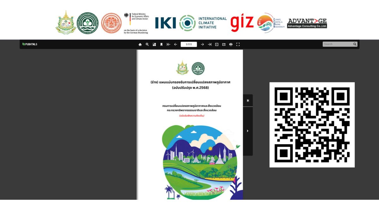Click the giz logo in header
The height and width of the screenshot is (213, 379).
242,23
